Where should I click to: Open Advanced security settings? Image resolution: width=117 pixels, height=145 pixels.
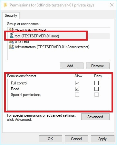click(95, 117)
